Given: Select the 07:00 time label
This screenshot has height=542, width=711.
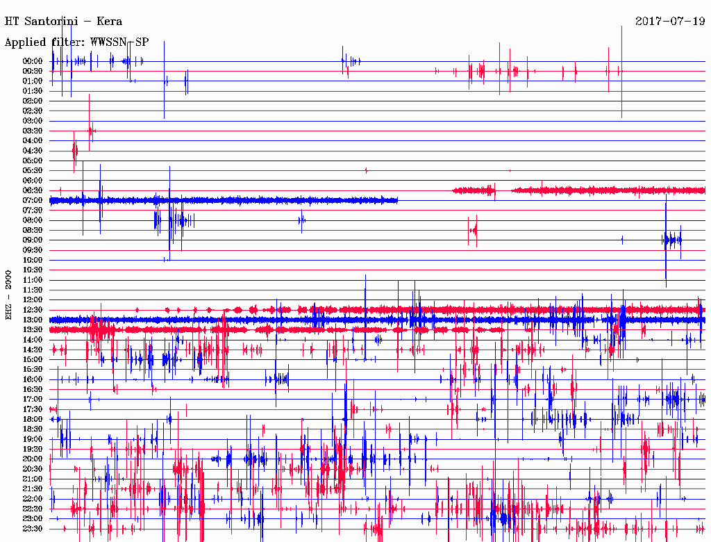Looking at the screenshot, I should pyautogui.click(x=33, y=200).
